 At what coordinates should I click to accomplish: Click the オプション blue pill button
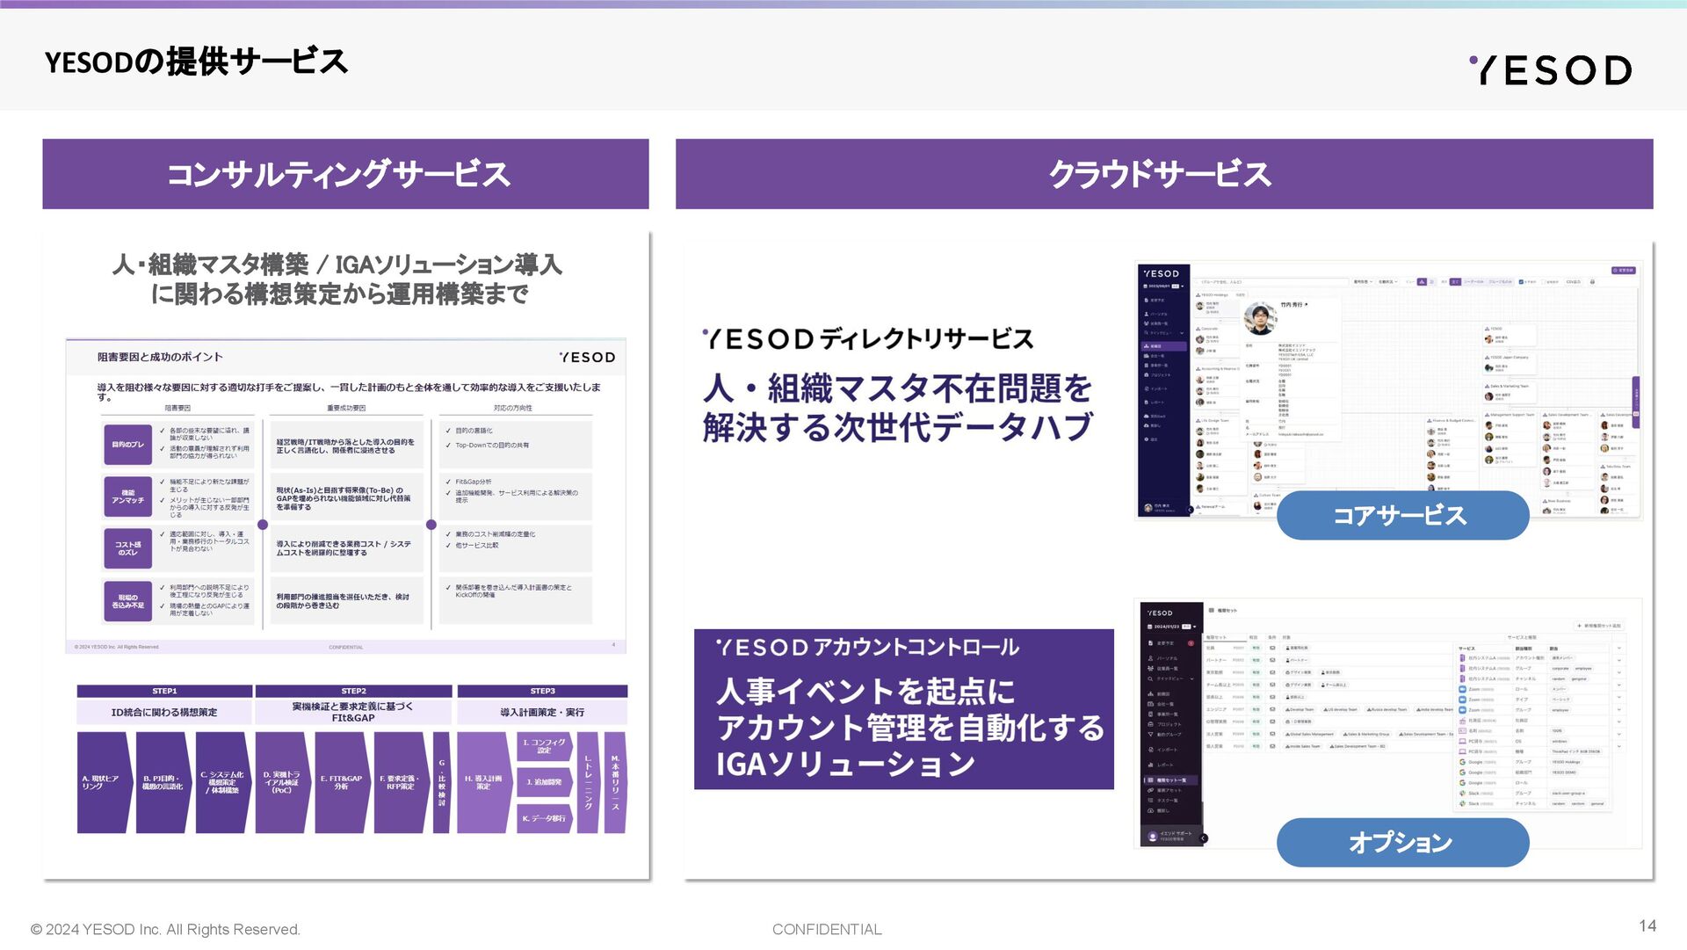click(x=1401, y=842)
